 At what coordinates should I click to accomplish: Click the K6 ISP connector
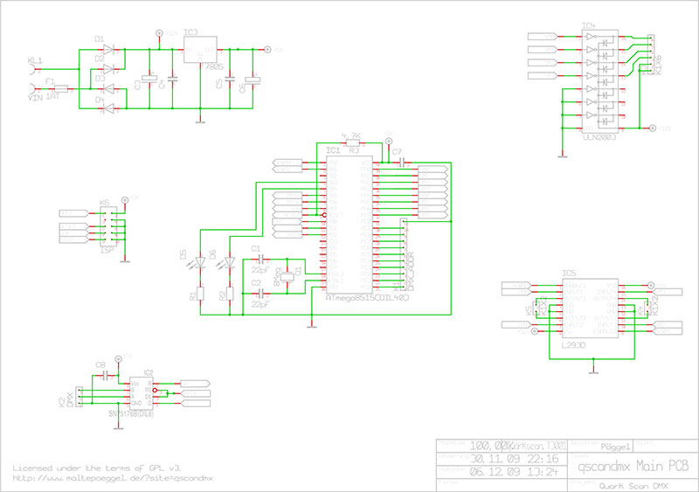(107, 226)
